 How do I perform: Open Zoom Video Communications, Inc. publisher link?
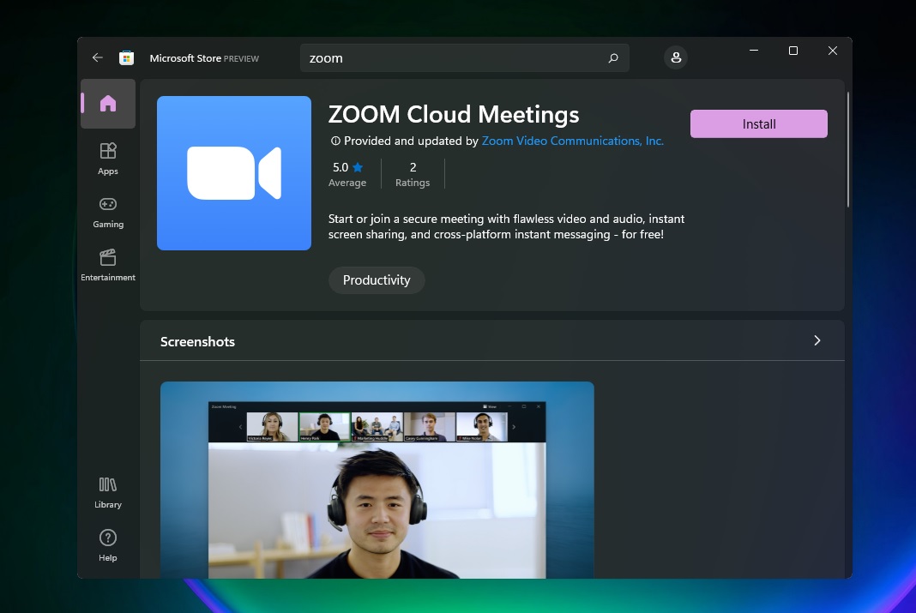coord(573,141)
